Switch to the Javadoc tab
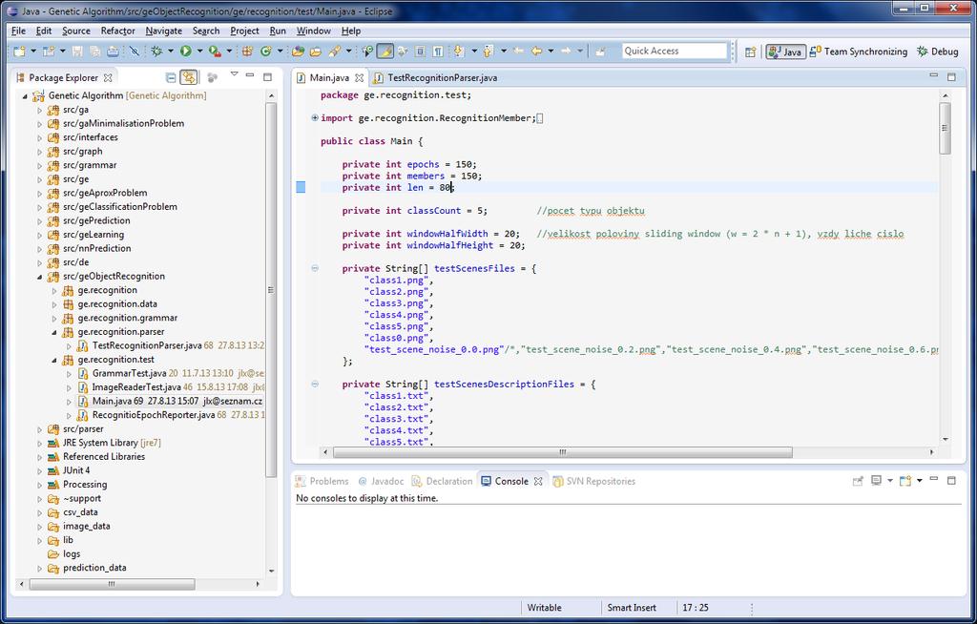The height and width of the screenshot is (624, 977). 381,481
